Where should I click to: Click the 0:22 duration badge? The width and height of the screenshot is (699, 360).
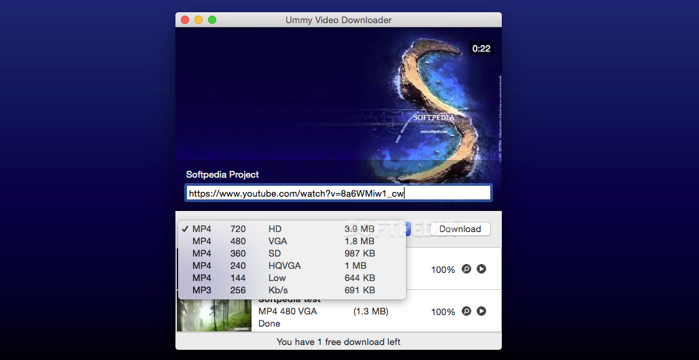(x=481, y=48)
